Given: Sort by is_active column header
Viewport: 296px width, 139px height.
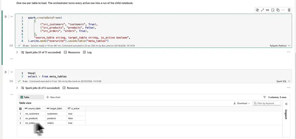Looking at the screenshot, I should click(76, 109).
